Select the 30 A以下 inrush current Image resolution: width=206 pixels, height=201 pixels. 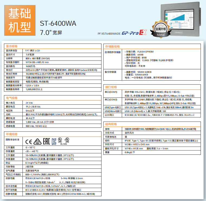(x=30, y=118)
